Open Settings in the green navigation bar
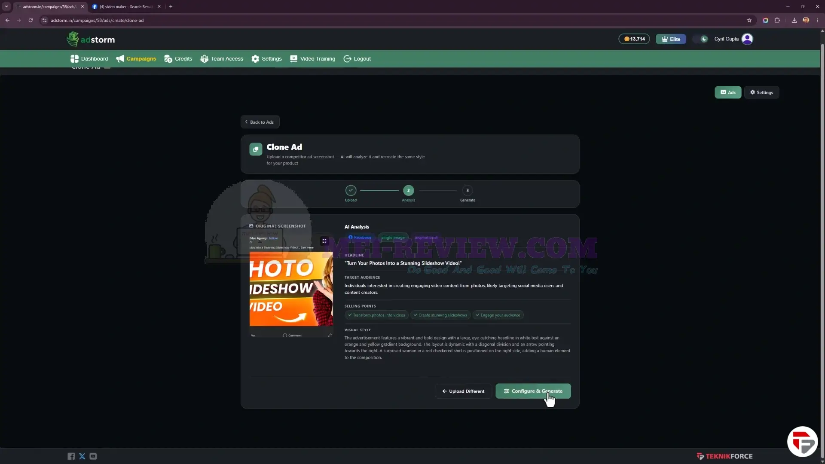The image size is (825, 464). pyautogui.click(x=266, y=59)
